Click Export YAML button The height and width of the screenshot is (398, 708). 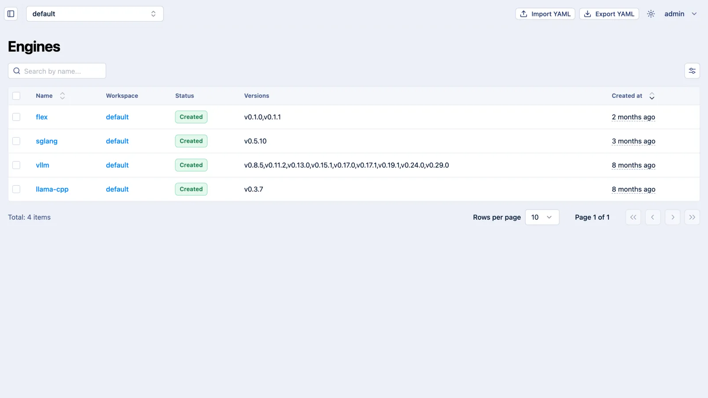[609, 14]
